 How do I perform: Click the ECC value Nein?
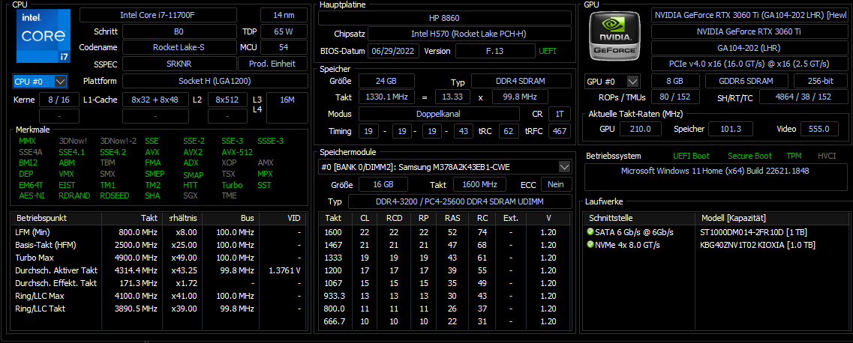point(556,184)
